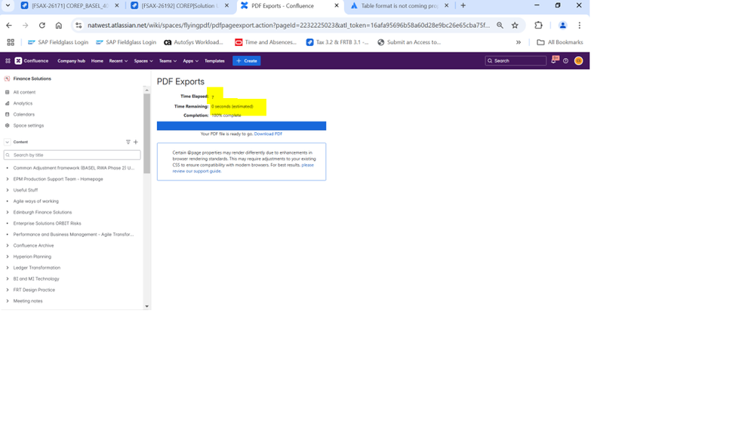Open the user profile avatar in Confluence
The height and width of the screenshot is (424, 754).
[578, 60]
